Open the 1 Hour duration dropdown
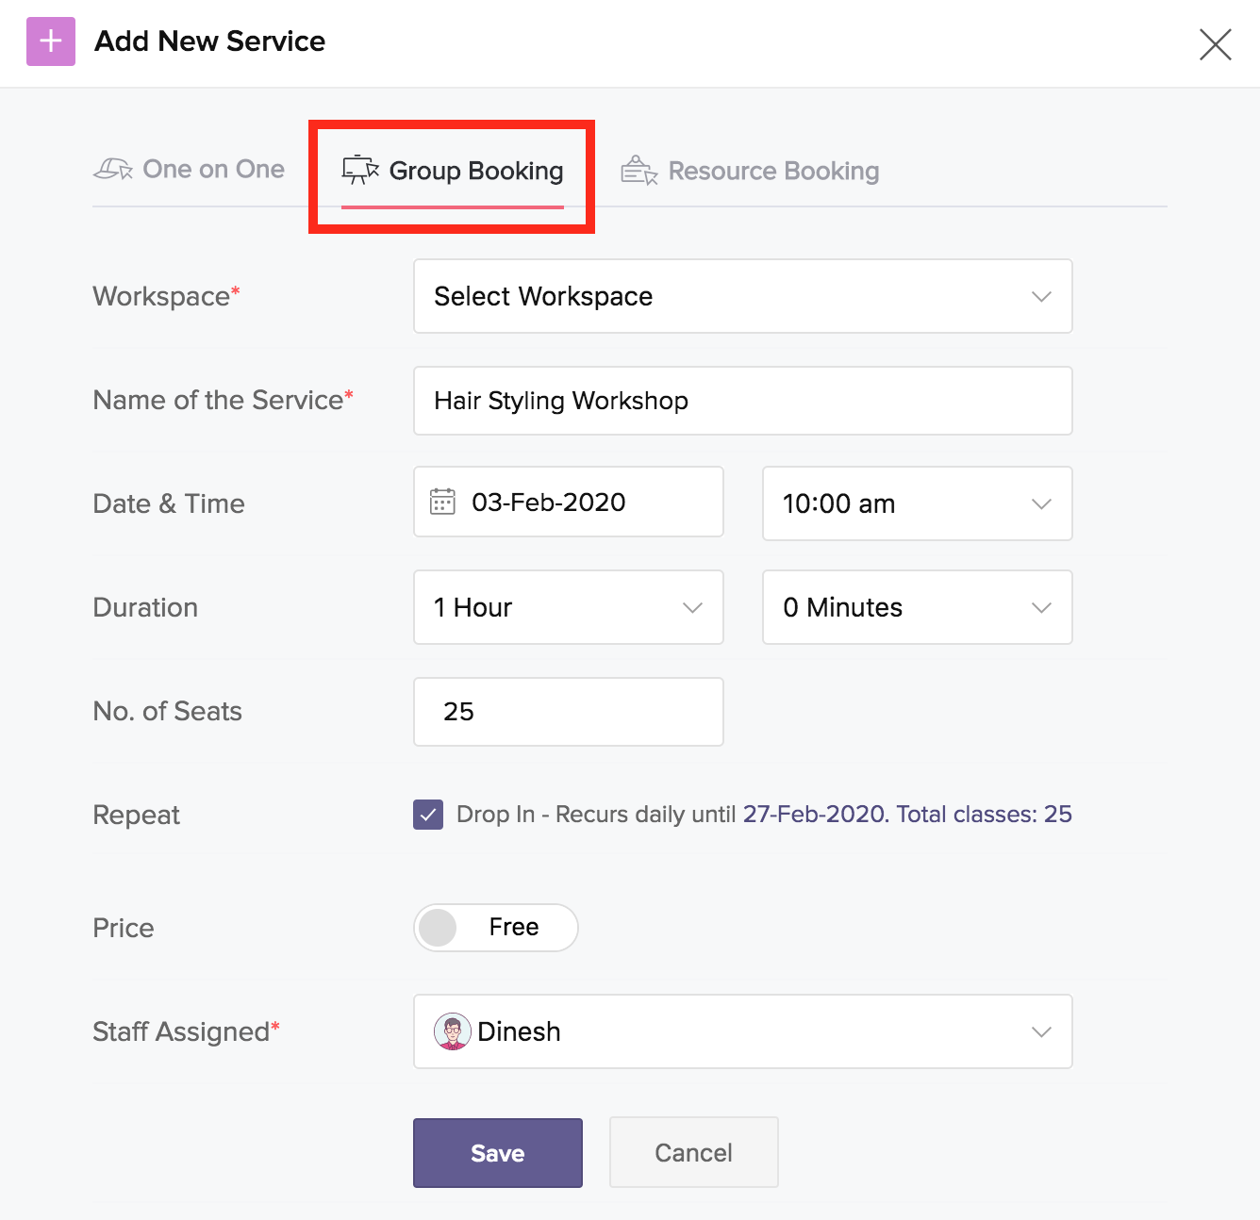 click(569, 607)
